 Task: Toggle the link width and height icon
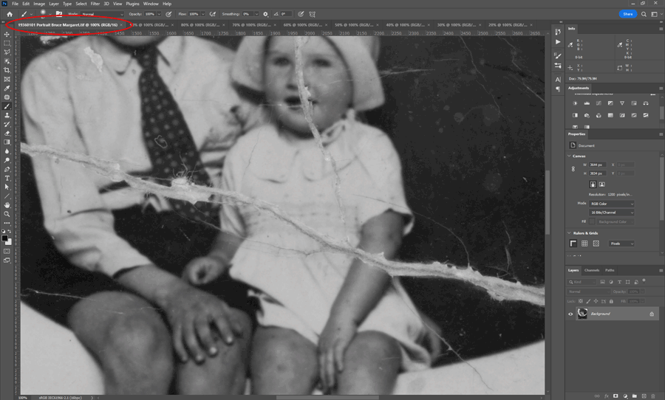(x=574, y=169)
